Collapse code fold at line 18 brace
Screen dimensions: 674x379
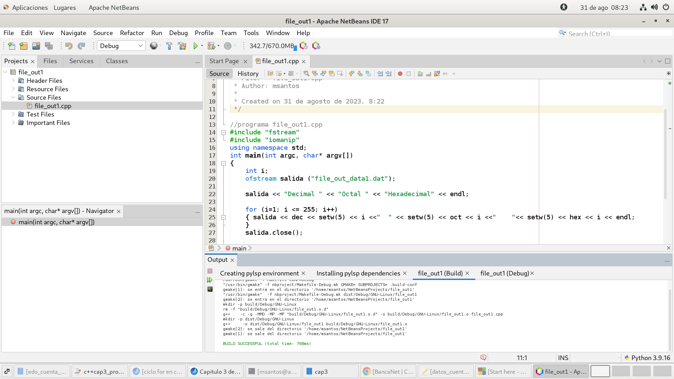pyautogui.click(x=223, y=163)
